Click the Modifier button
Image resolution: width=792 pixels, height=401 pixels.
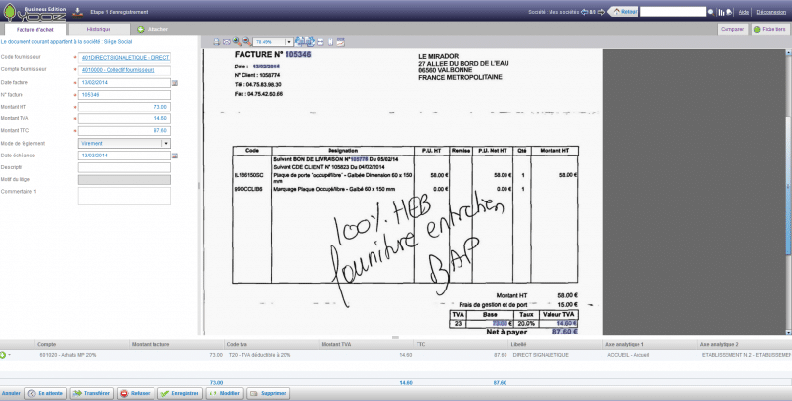coord(225,393)
